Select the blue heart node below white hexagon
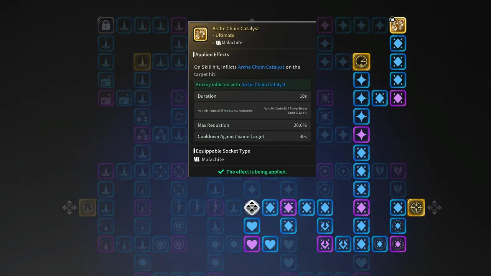 (252, 226)
